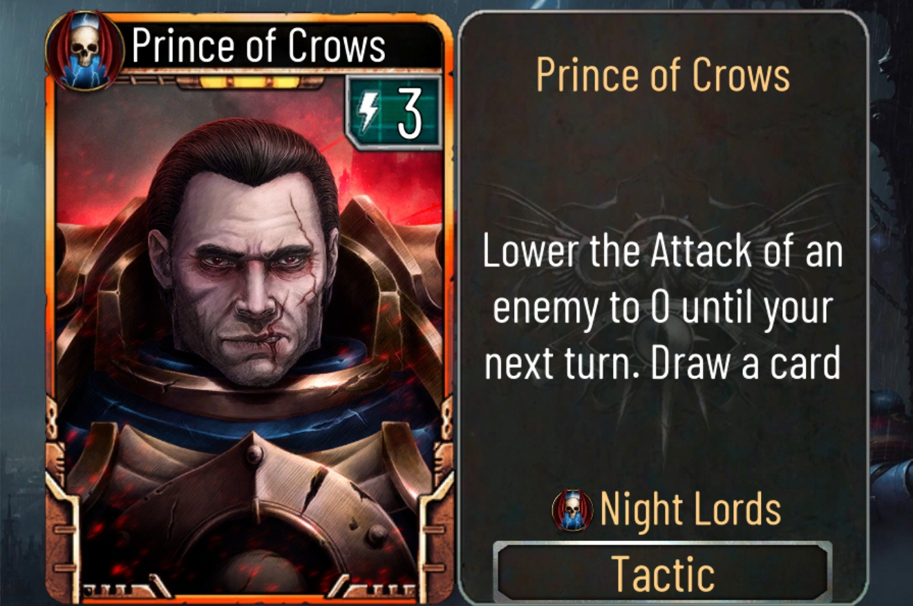Image resolution: width=913 pixels, height=606 pixels.
Task: Click the "Draw a card" text line
Action: [x=745, y=363]
